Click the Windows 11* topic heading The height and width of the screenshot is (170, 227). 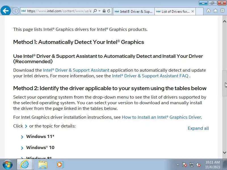40,137
